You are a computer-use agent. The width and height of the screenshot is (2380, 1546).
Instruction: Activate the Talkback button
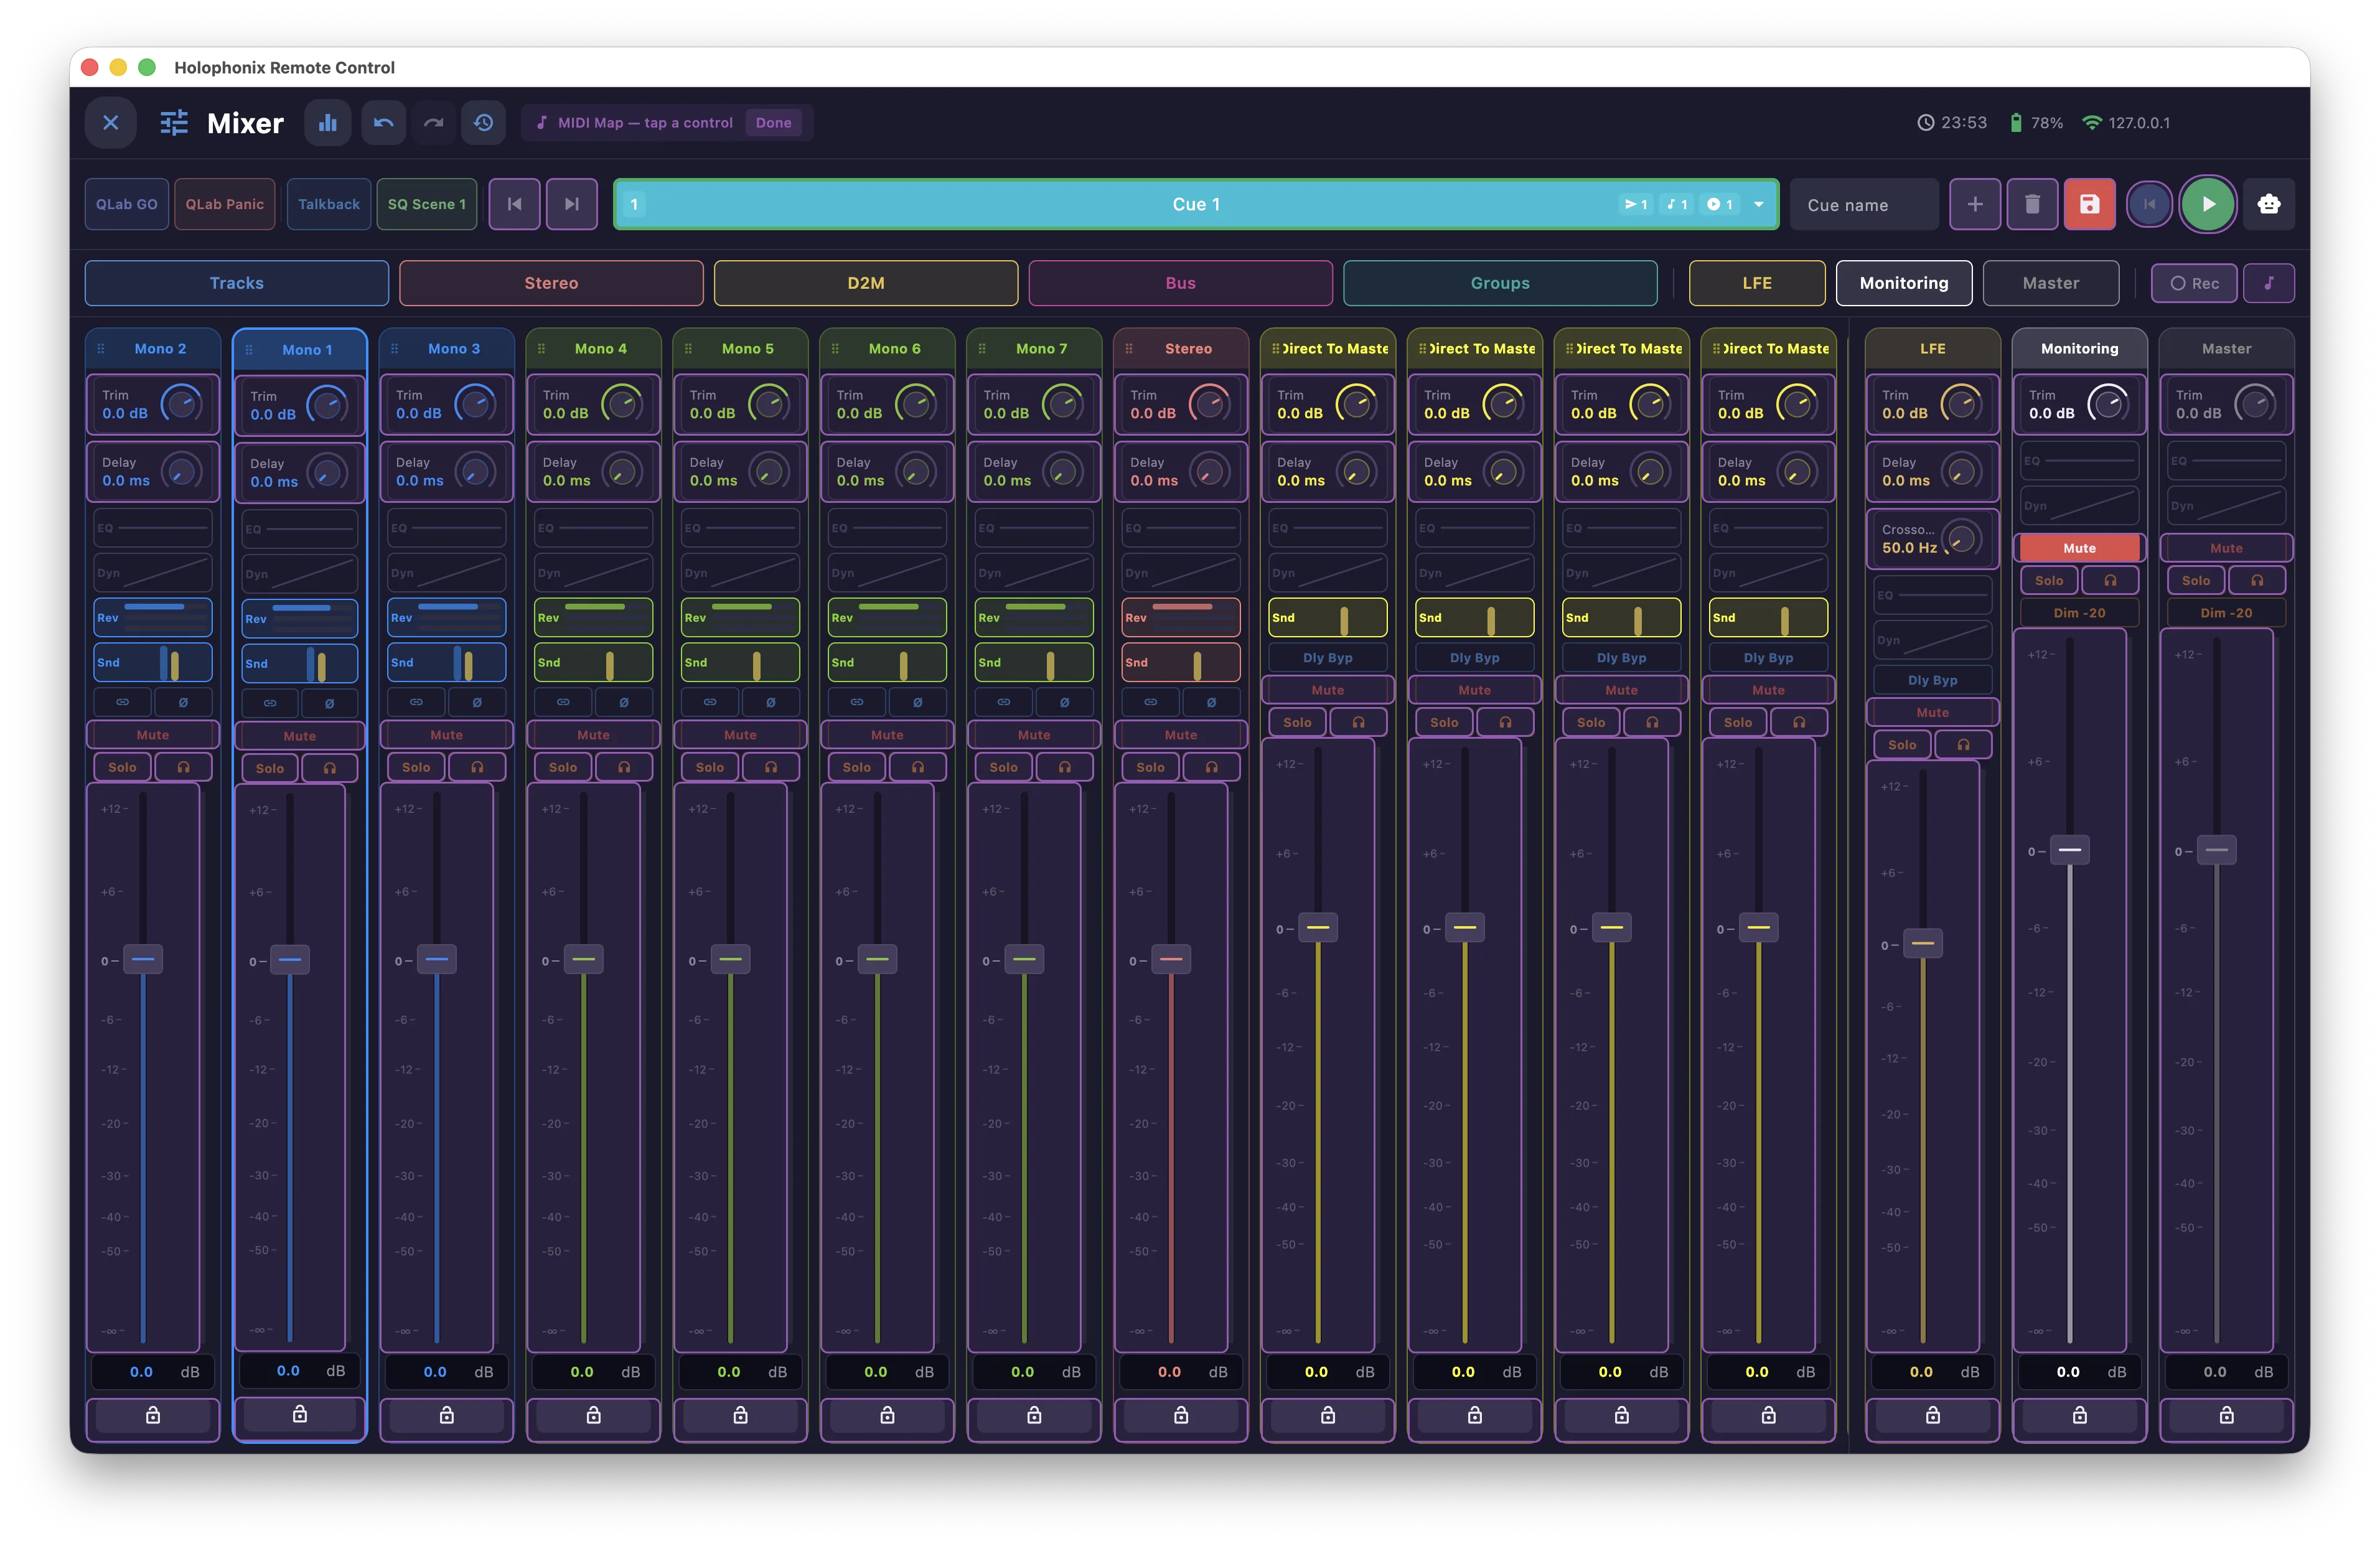click(329, 204)
